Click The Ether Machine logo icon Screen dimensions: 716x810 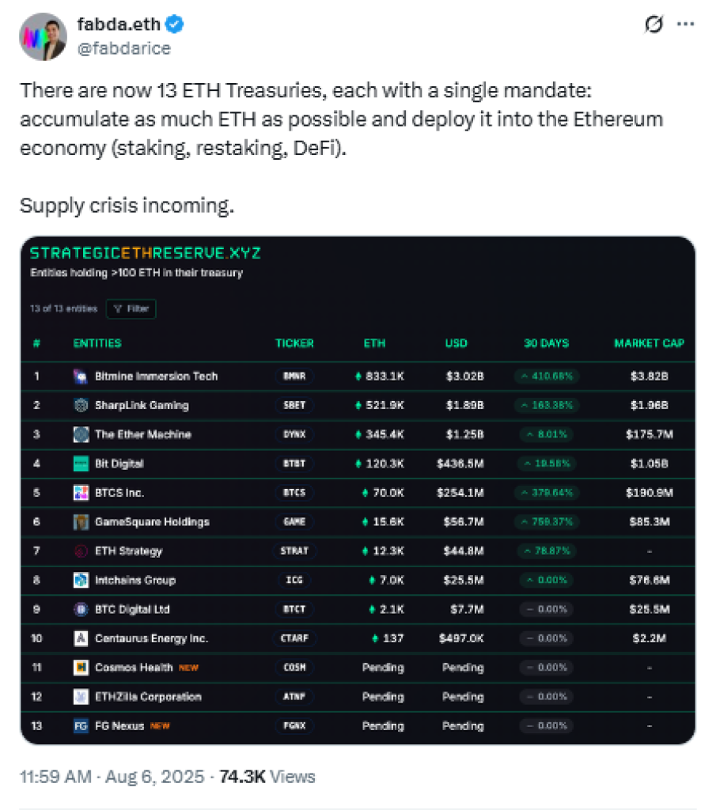click(x=81, y=434)
